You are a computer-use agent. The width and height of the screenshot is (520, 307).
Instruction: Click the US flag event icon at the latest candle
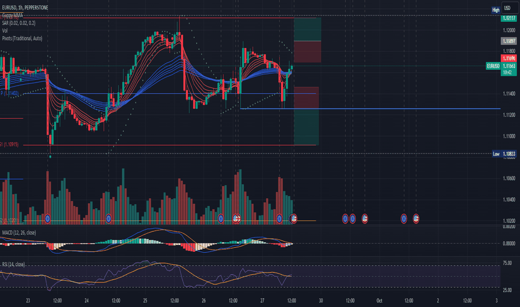pos(294,218)
